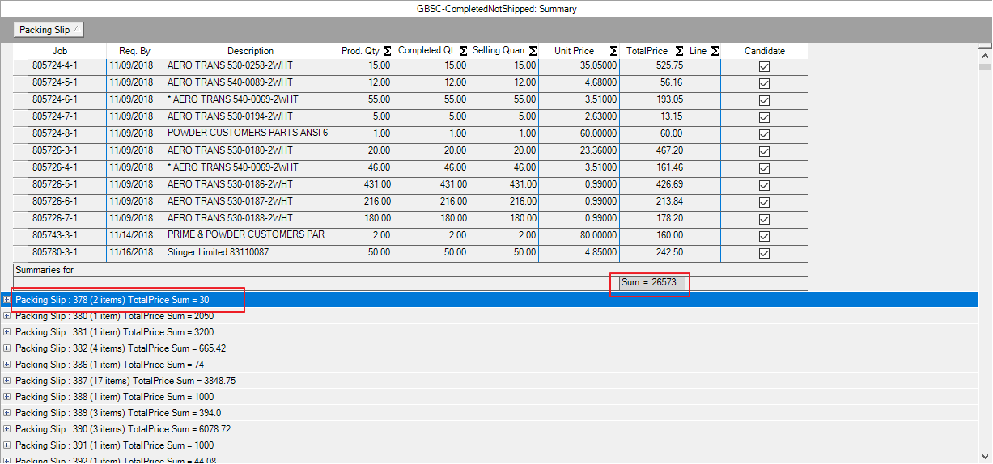This screenshot has height=464, width=993.
Task: Click Selling Quan value 216.00
Action: pos(503,202)
